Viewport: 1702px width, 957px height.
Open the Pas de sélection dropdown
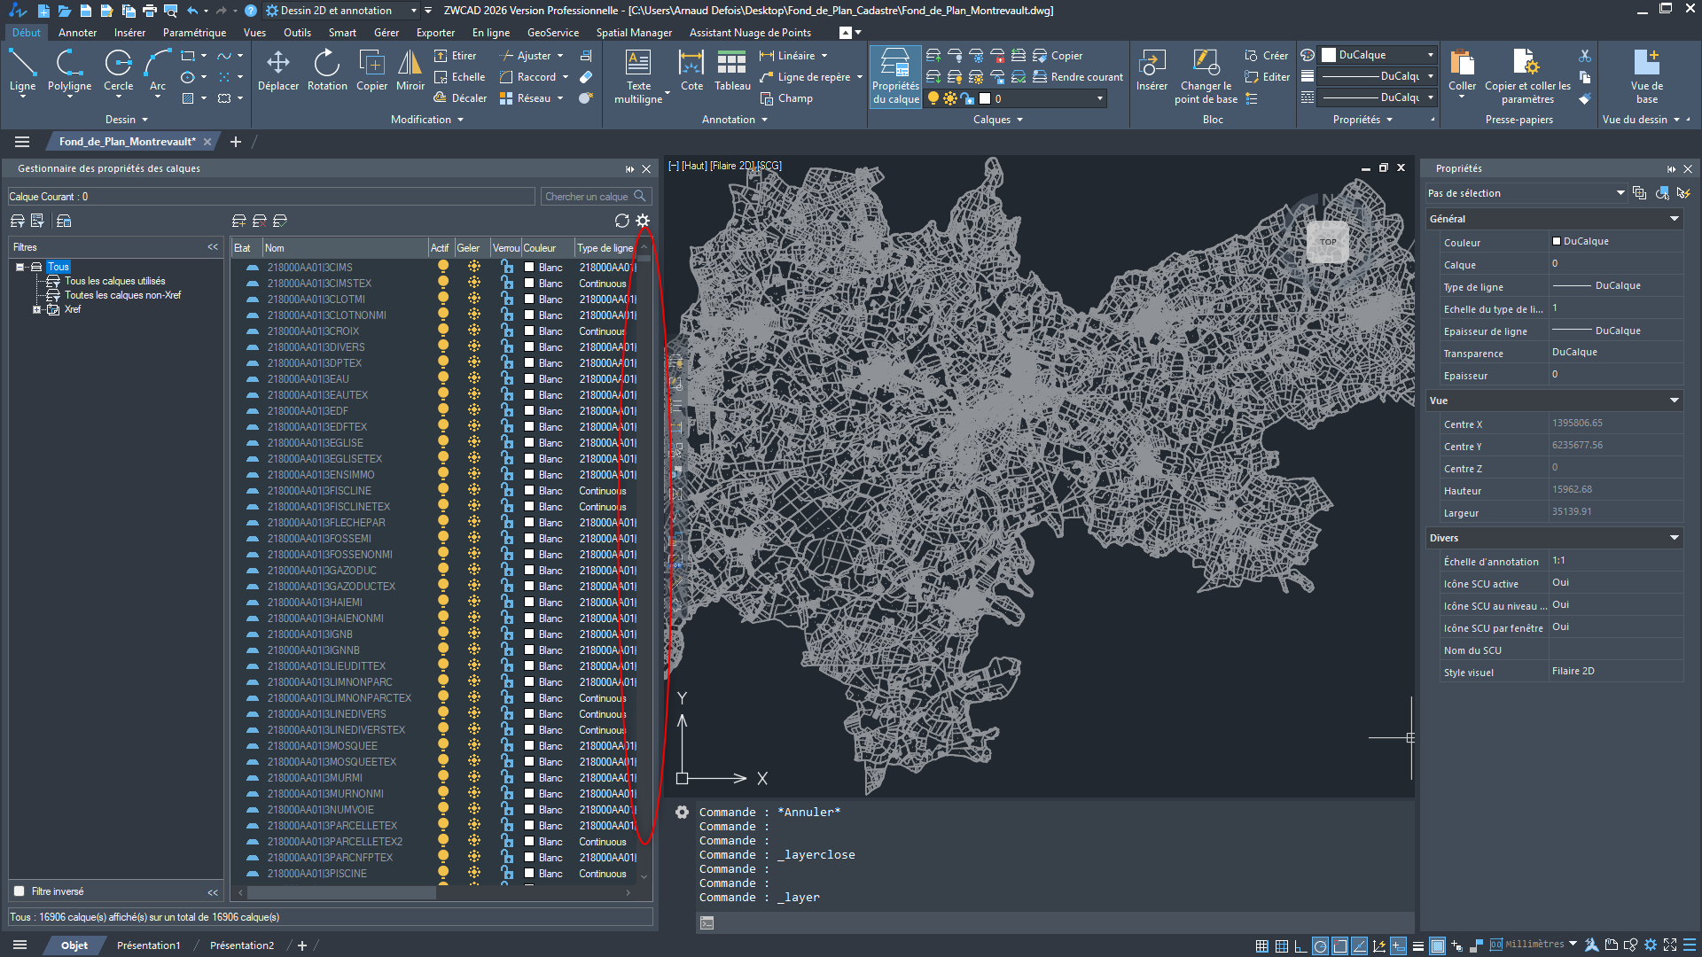click(x=1620, y=193)
